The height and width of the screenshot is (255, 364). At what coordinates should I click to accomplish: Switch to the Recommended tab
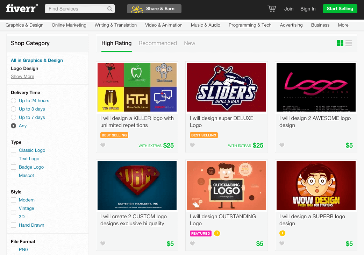coord(158,43)
